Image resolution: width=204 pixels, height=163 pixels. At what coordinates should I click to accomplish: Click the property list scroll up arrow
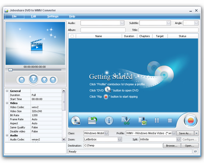64,91
